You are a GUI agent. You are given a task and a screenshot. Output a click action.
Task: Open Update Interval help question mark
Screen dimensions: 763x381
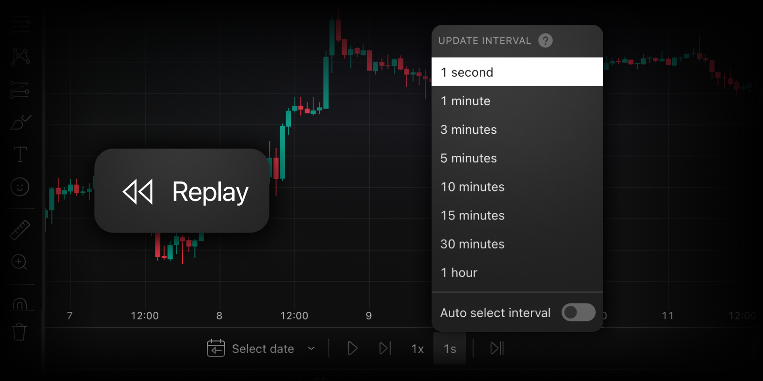[x=546, y=40]
